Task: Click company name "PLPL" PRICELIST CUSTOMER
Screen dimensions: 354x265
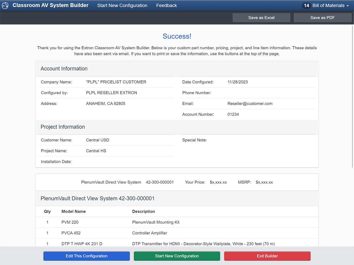Action: click(x=116, y=82)
